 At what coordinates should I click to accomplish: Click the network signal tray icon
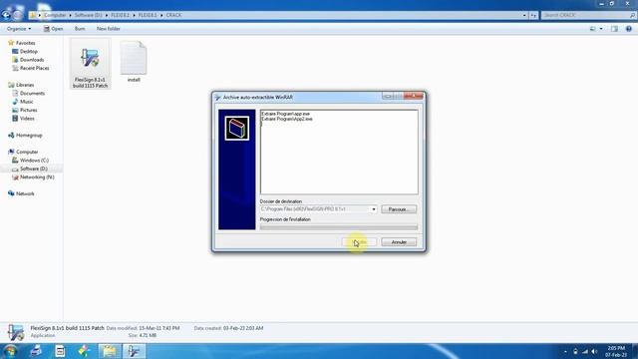point(585,351)
